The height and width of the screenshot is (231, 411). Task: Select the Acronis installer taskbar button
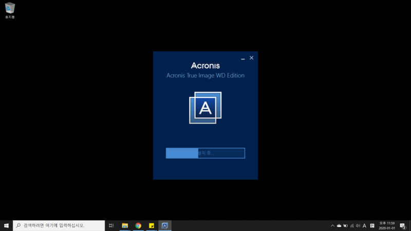(165, 225)
